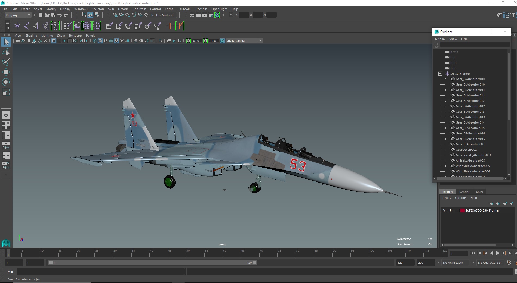This screenshot has width=517, height=283.
Task: Create layer from selected objects icon
Action: click(x=512, y=203)
